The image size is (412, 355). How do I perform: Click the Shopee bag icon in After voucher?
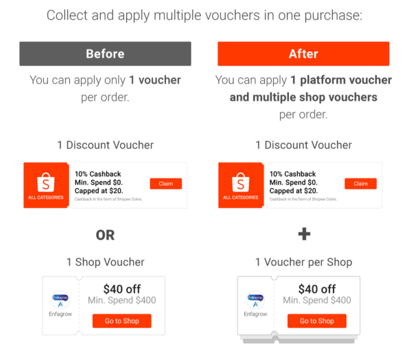click(241, 182)
